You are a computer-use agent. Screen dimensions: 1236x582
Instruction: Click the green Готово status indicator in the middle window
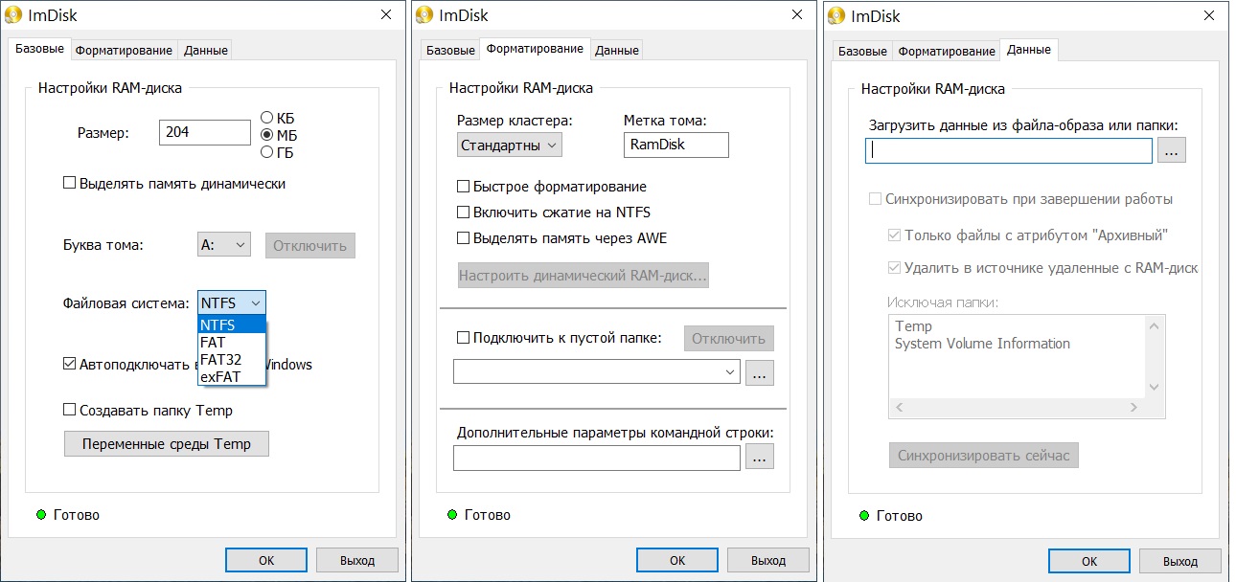tap(451, 515)
